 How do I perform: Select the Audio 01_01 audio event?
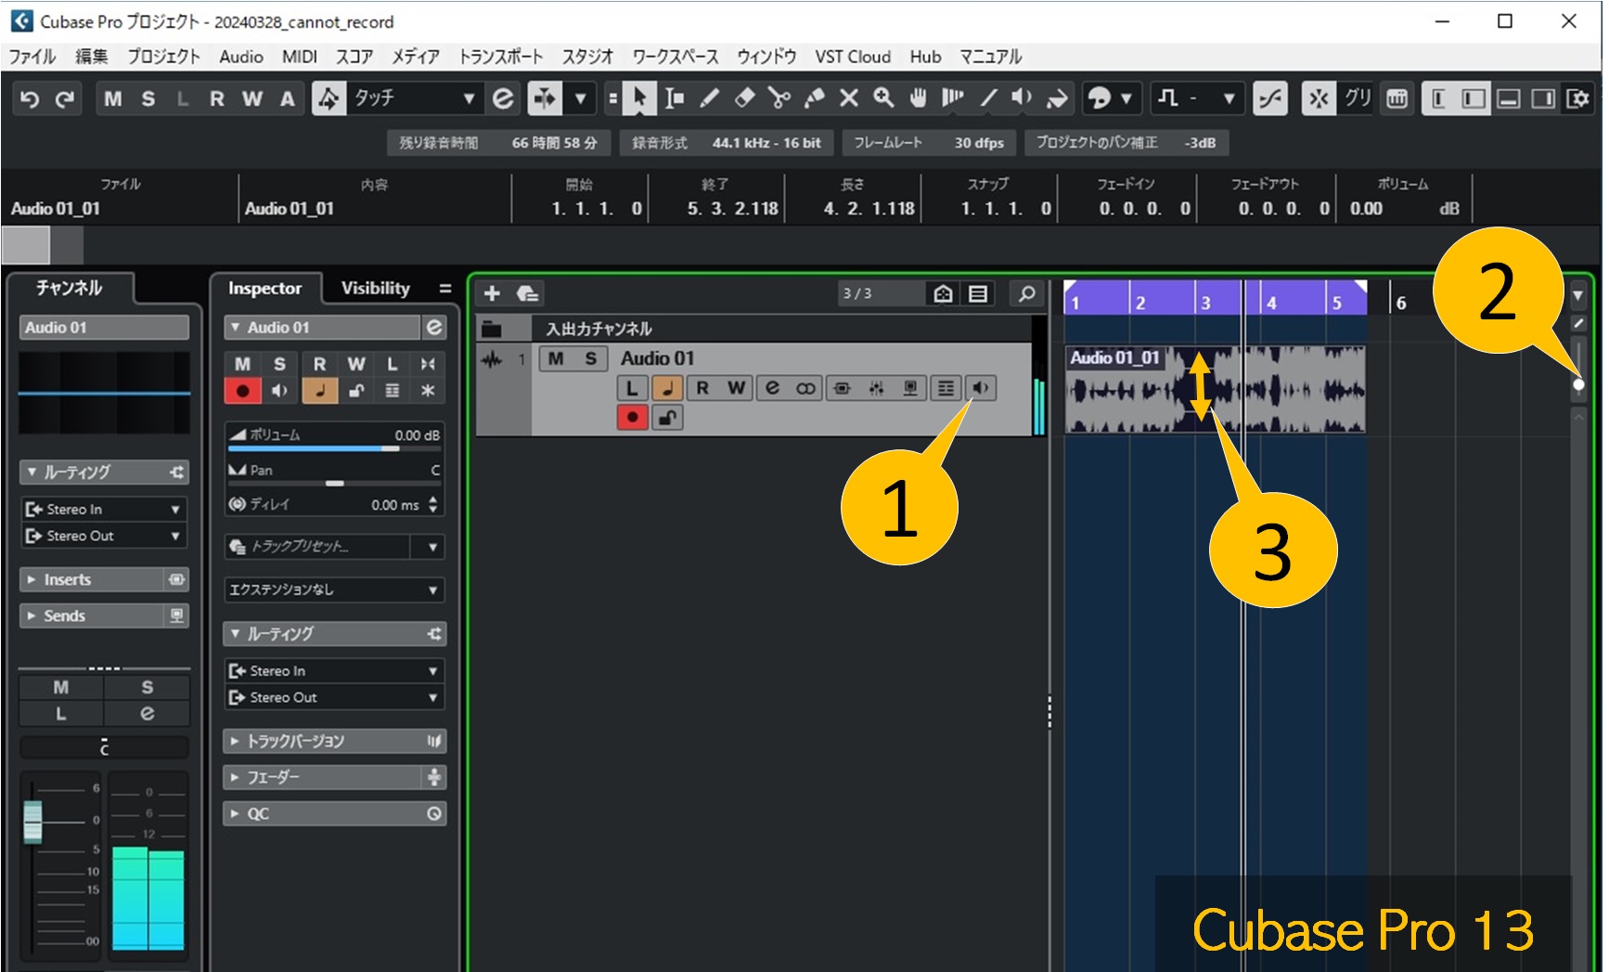[x=1215, y=389]
